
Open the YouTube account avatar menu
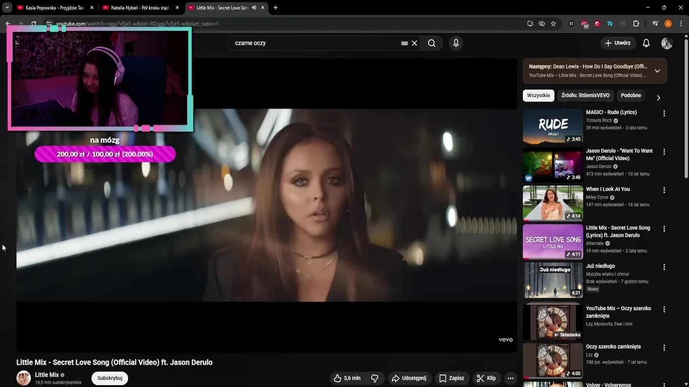pos(667,43)
